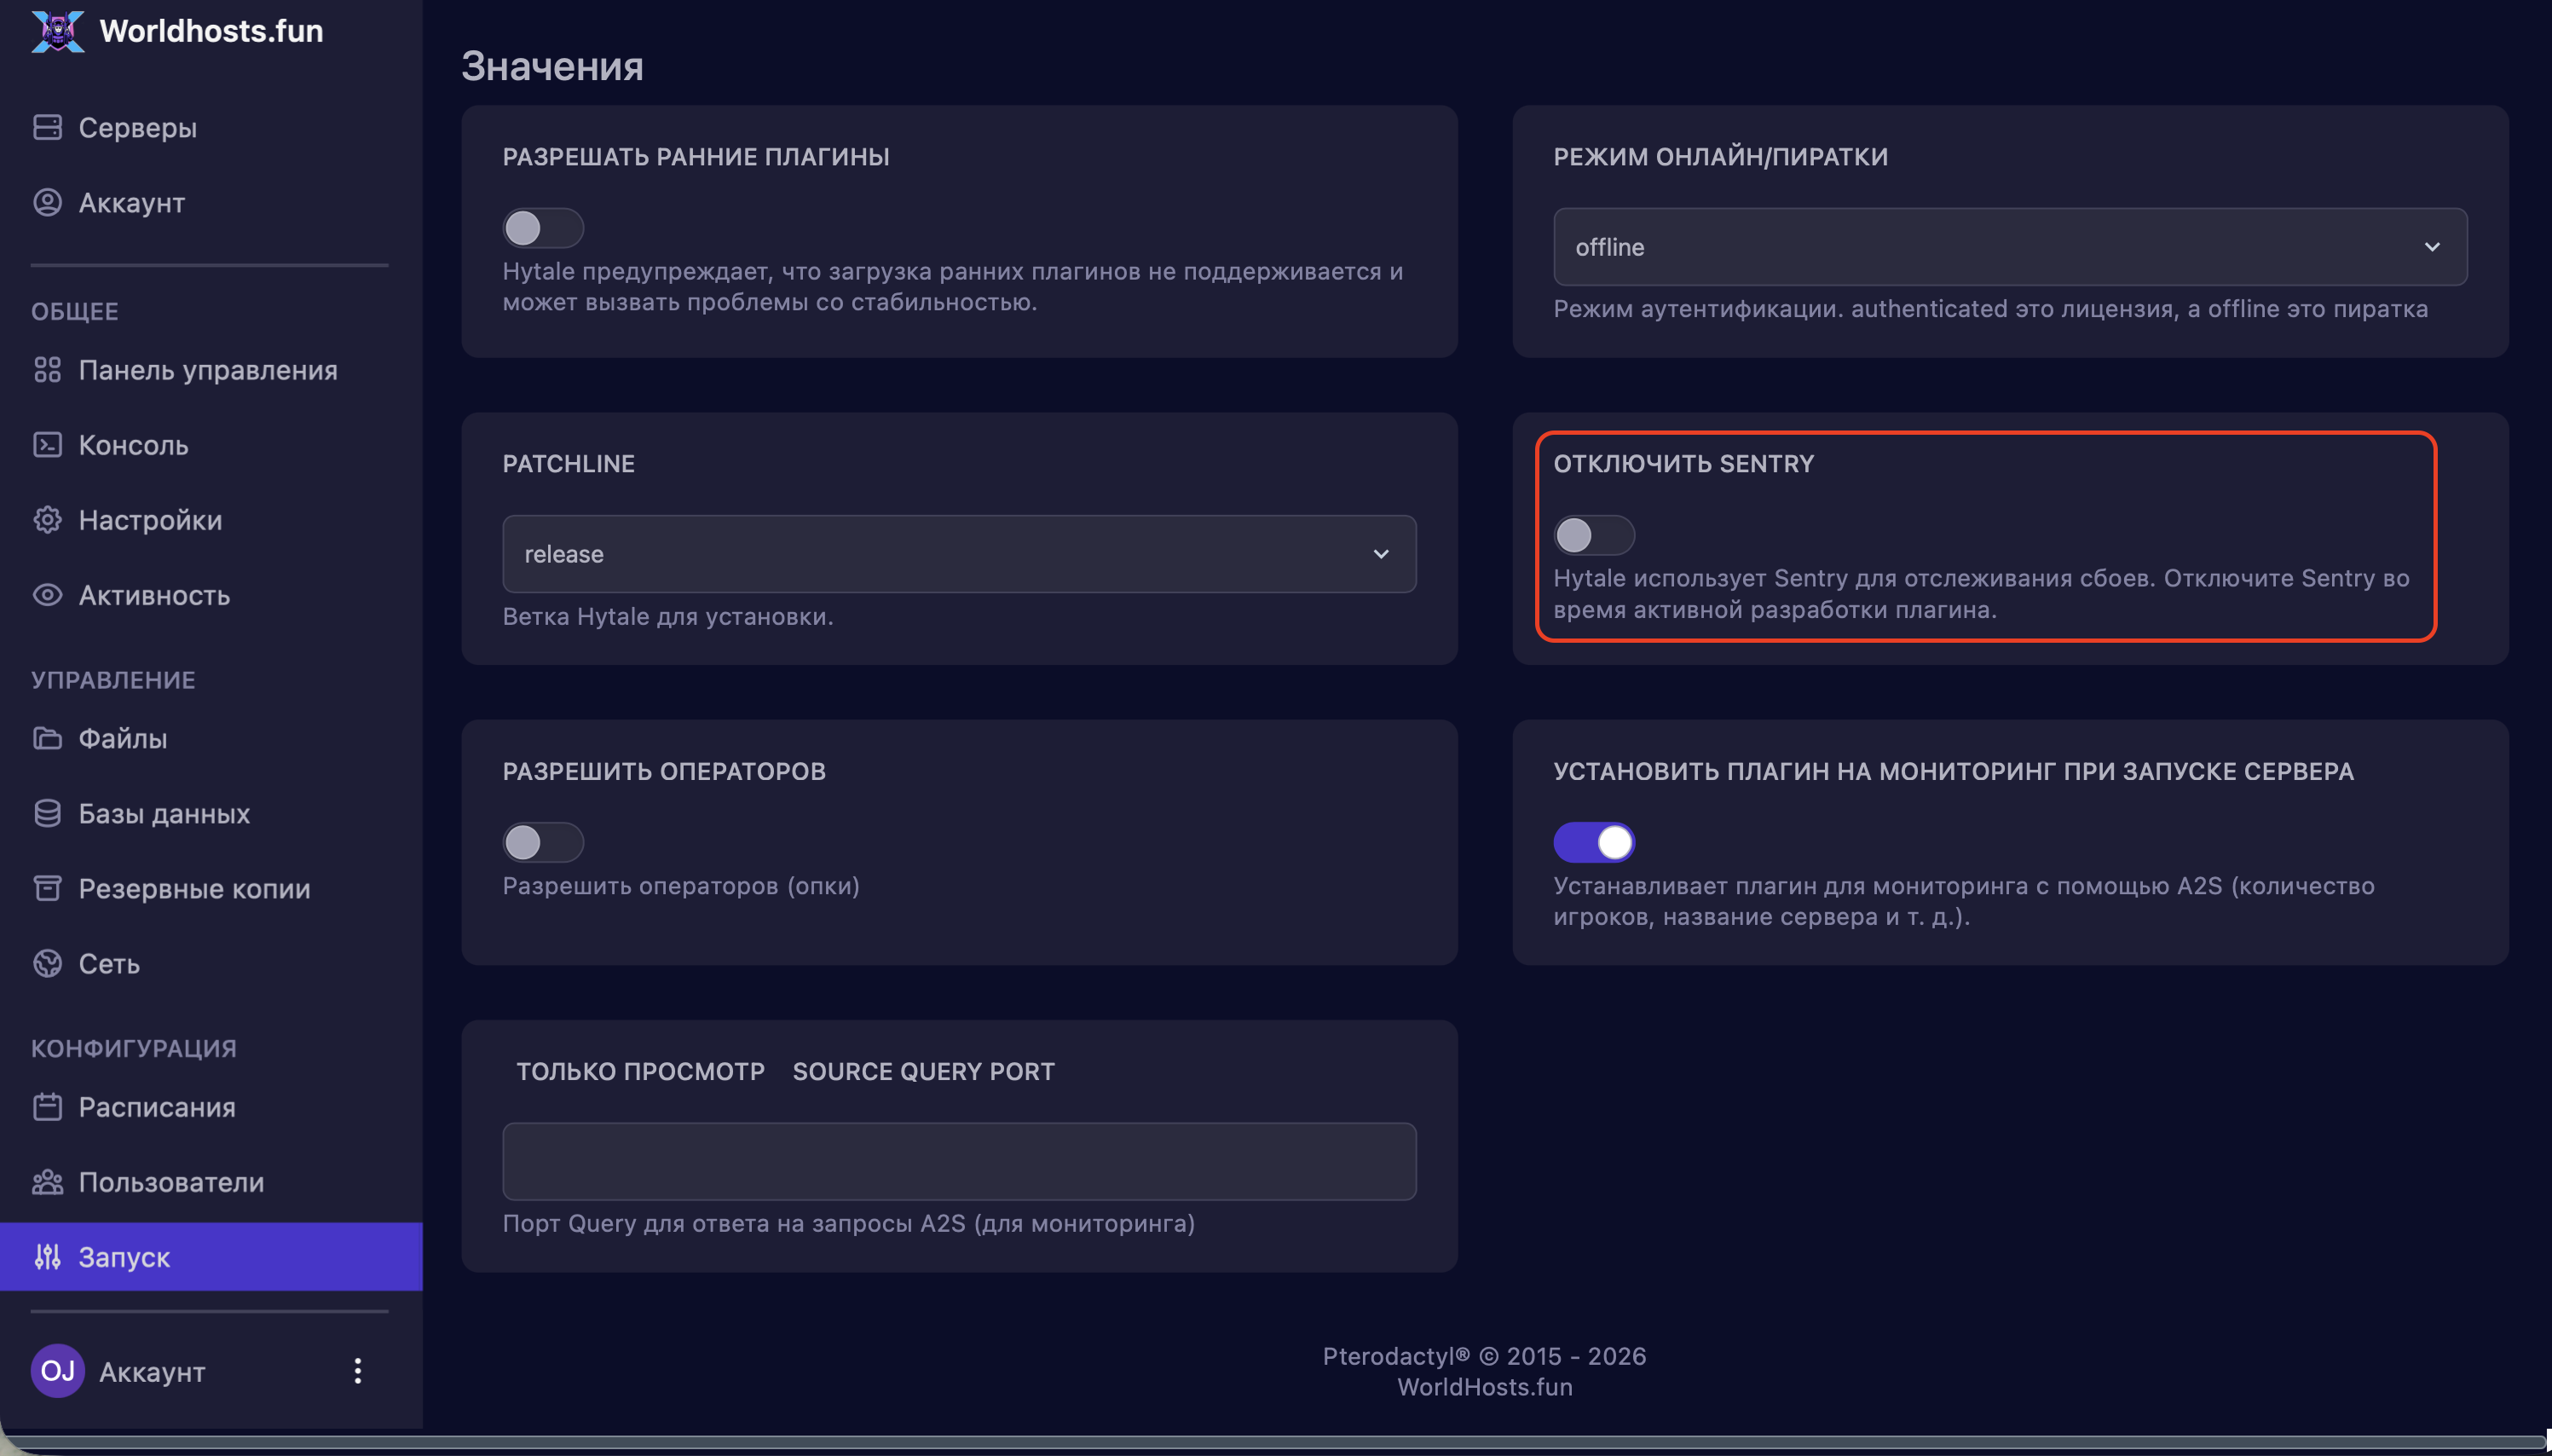Click the Настройки gear icon
This screenshot has width=2552, height=1456.
47,520
